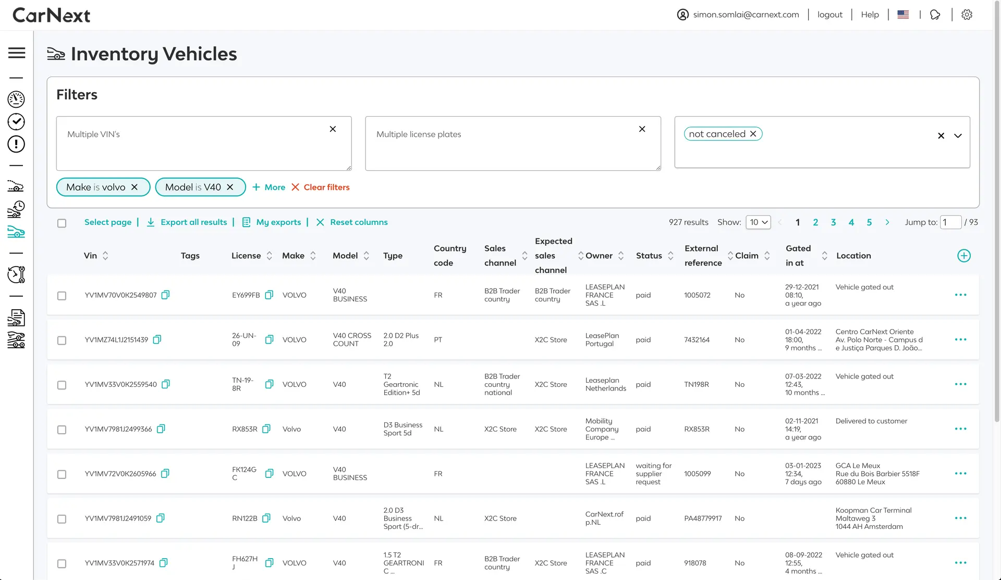Sort by the Make column
The image size is (1001, 580).
[313, 256]
